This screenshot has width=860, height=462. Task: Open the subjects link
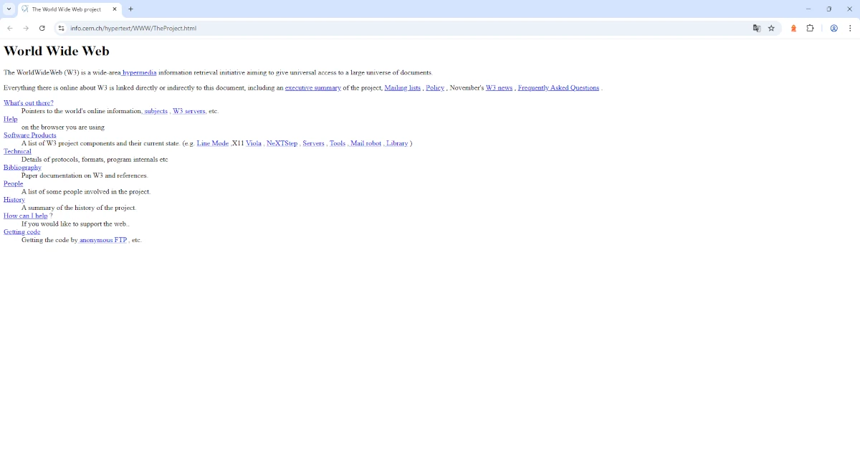[x=156, y=111]
